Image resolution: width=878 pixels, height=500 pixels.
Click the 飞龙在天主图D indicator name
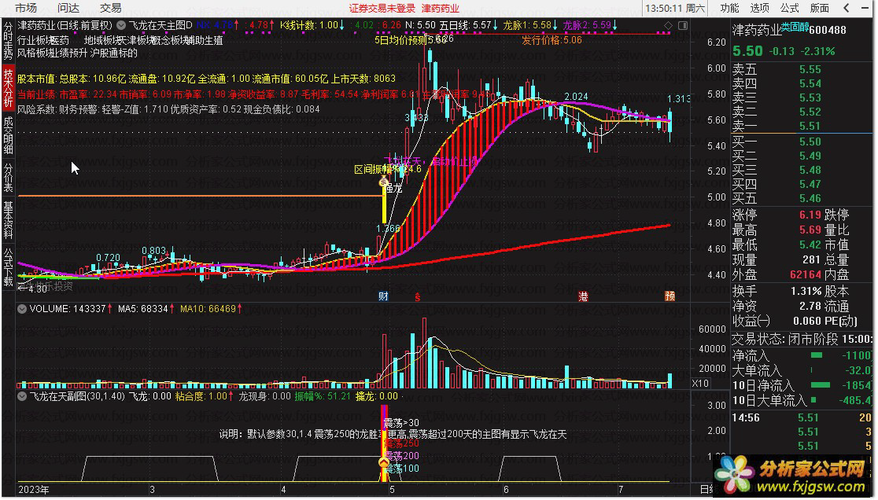click(160, 25)
